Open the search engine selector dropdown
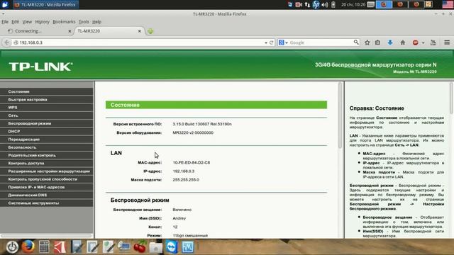The height and width of the screenshot is (255, 454). [283, 42]
